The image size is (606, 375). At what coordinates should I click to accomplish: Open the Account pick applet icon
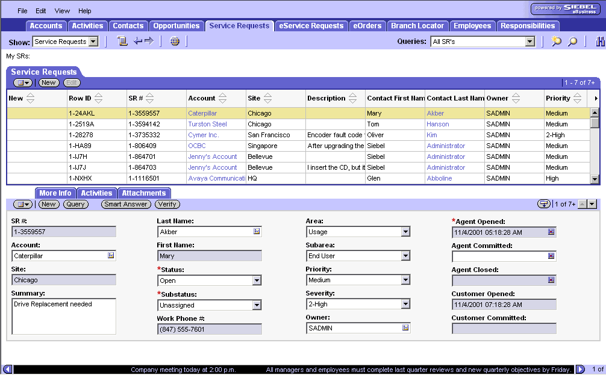pos(111,255)
